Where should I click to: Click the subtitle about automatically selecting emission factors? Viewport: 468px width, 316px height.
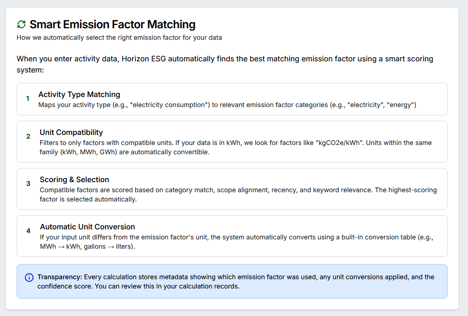pyautogui.click(x=119, y=38)
